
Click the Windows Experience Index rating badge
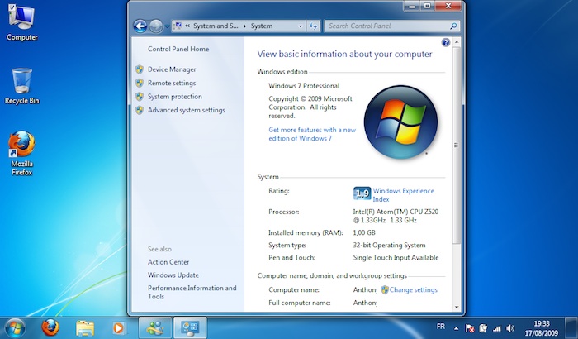[362, 193]
